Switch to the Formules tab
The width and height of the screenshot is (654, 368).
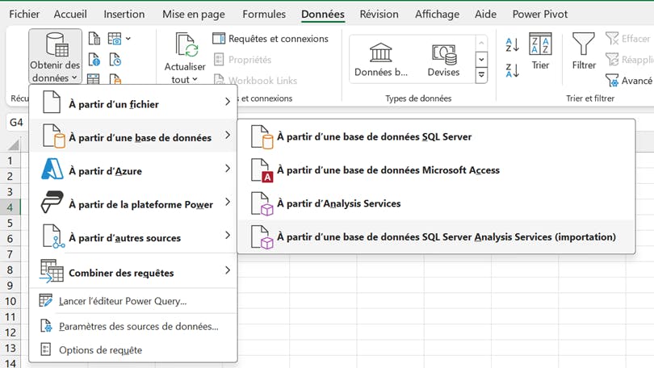[x=264, y=15]
